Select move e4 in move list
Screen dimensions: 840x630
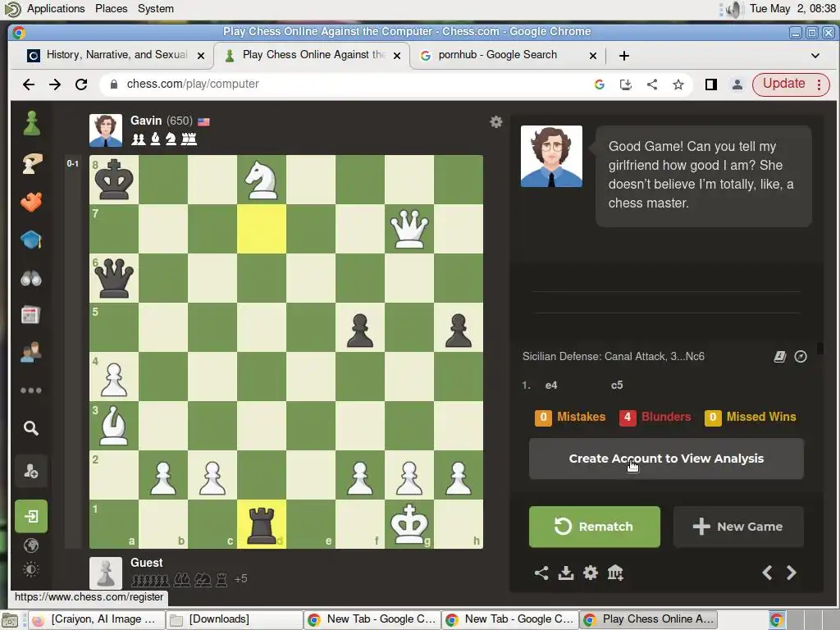pos(551,386)
